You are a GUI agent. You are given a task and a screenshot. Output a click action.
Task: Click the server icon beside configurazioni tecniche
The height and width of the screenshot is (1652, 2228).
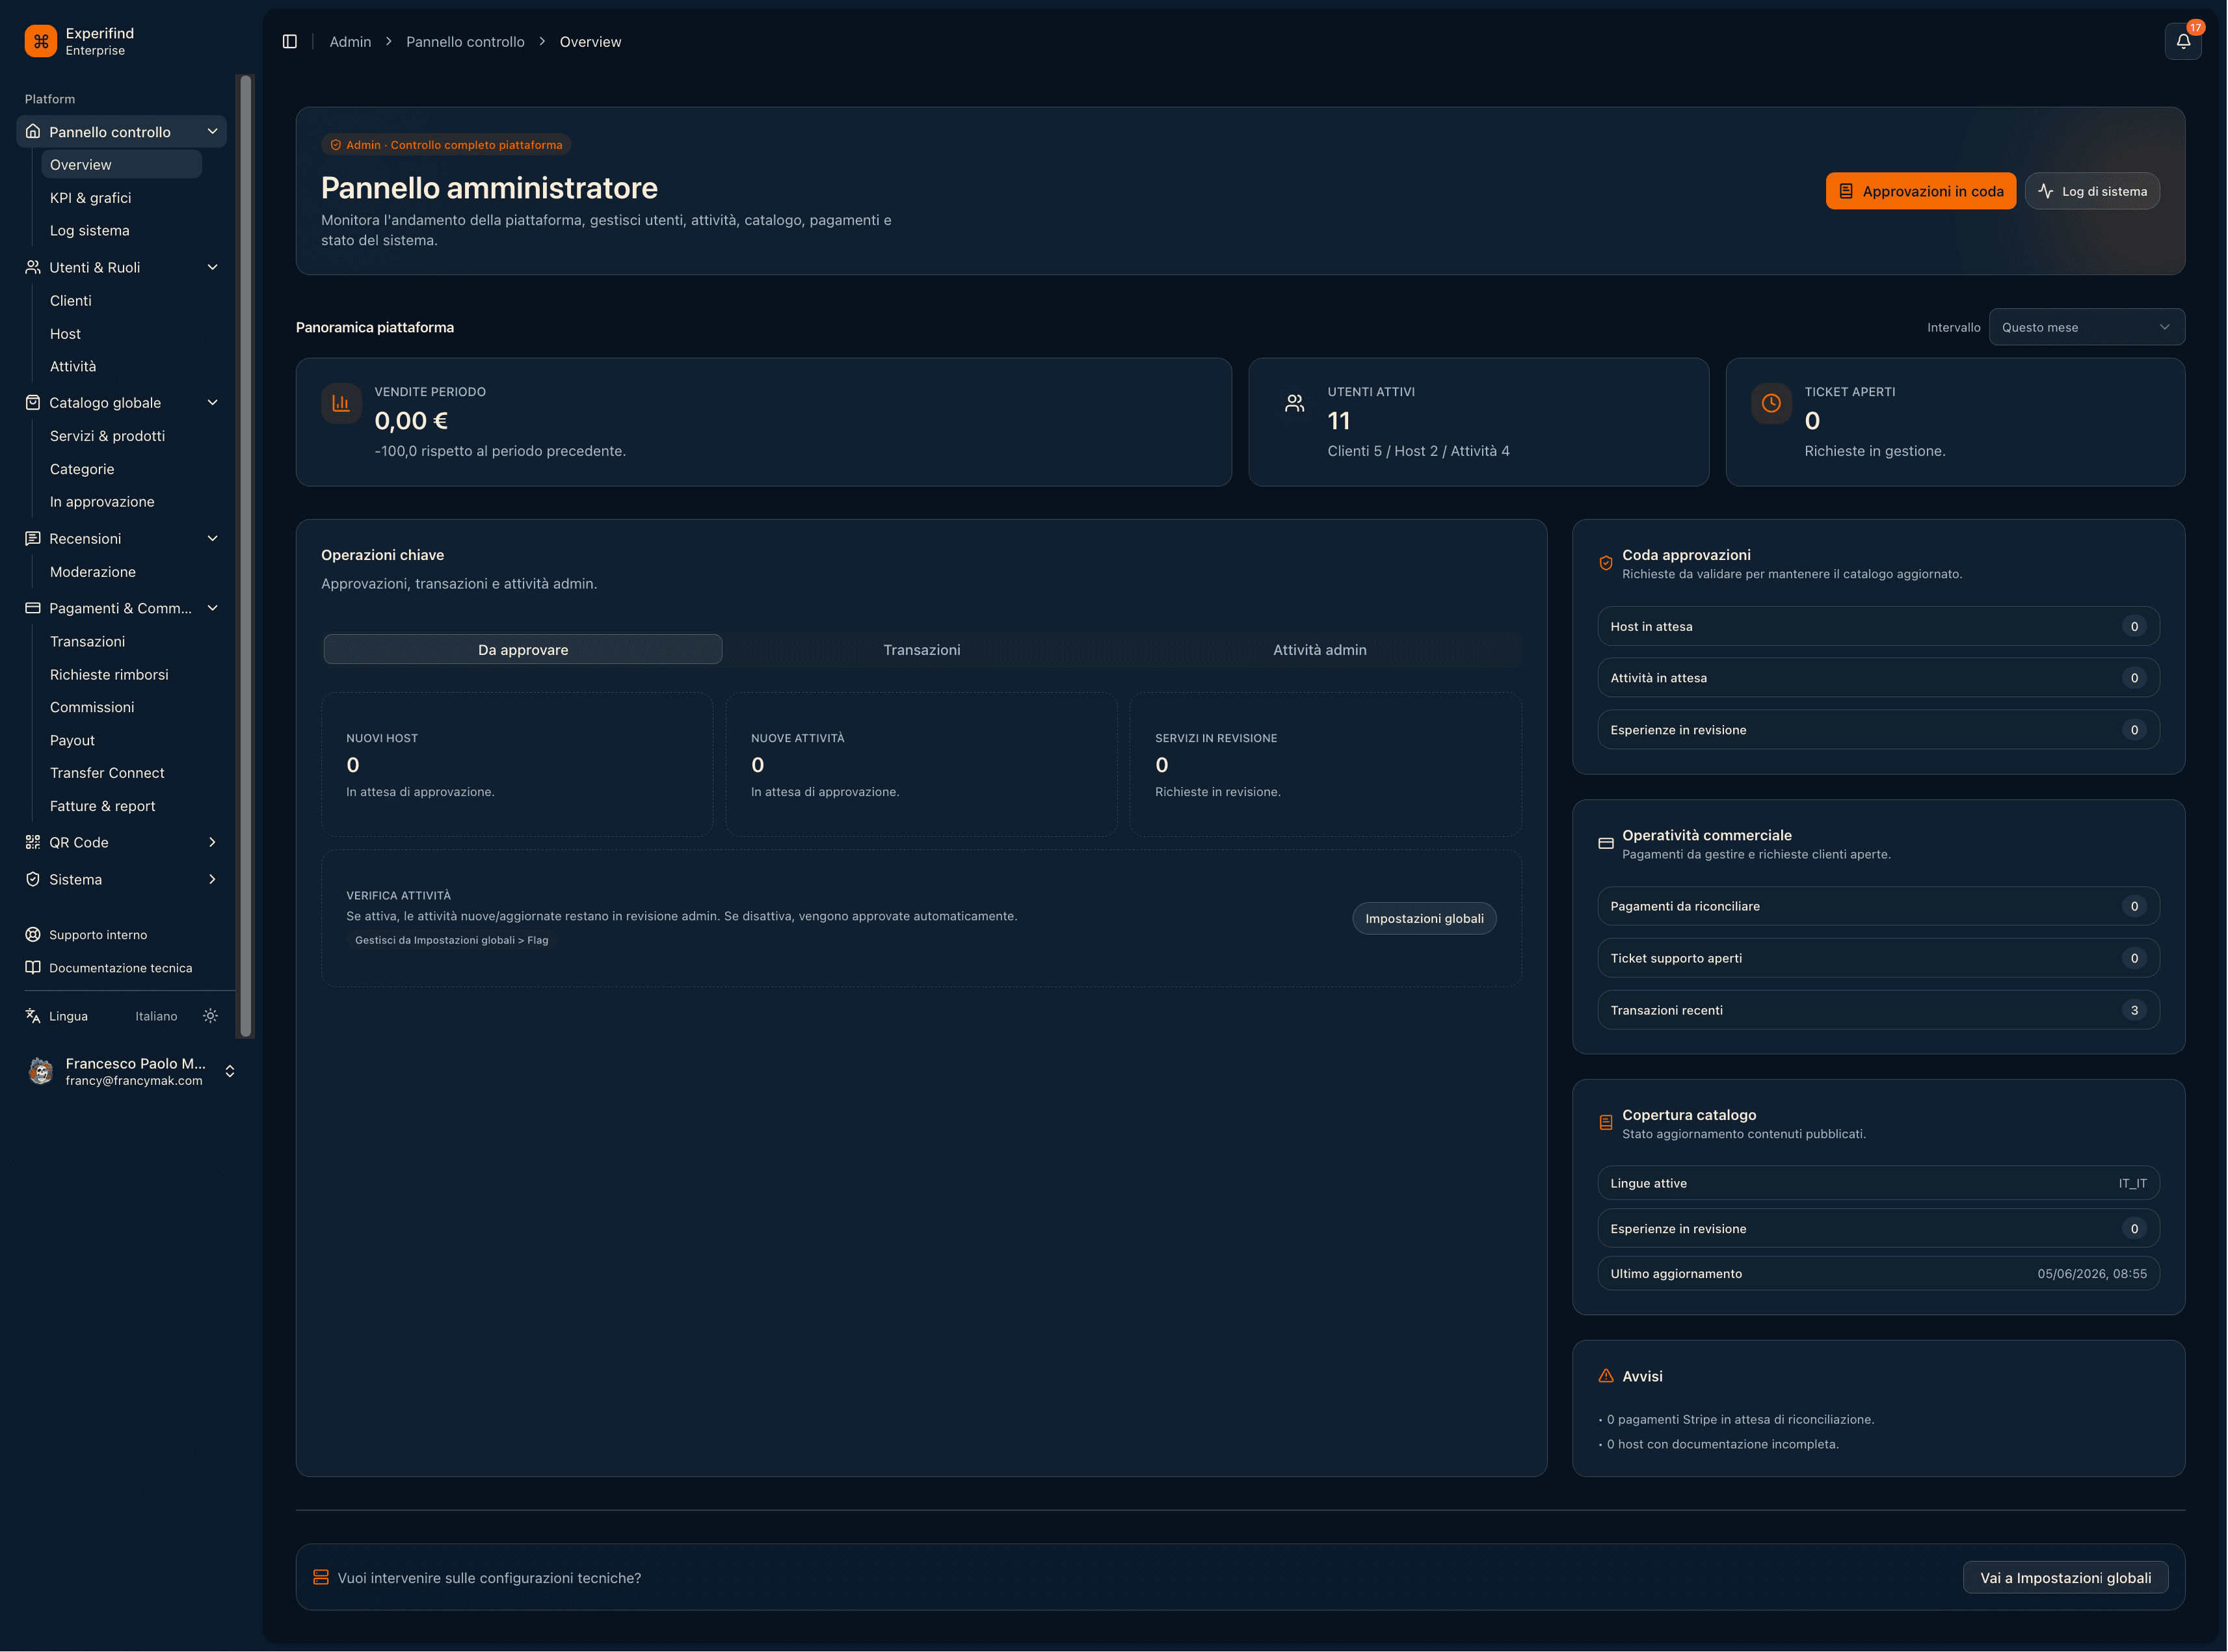(321, 1577)
